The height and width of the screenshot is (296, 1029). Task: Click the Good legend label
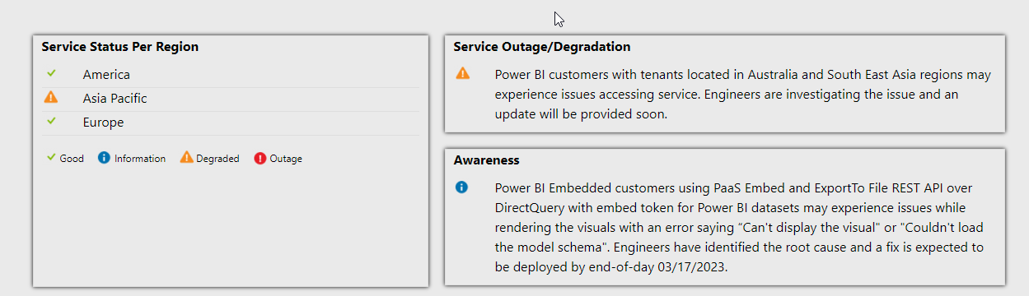coord(72,159)
